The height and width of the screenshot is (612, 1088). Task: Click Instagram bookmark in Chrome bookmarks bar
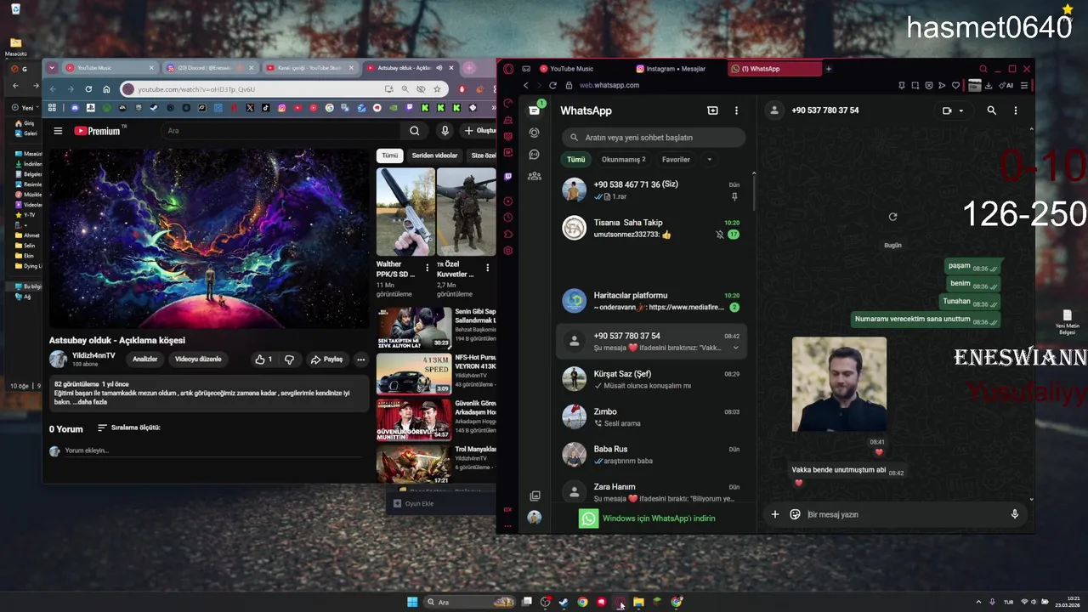281,108
